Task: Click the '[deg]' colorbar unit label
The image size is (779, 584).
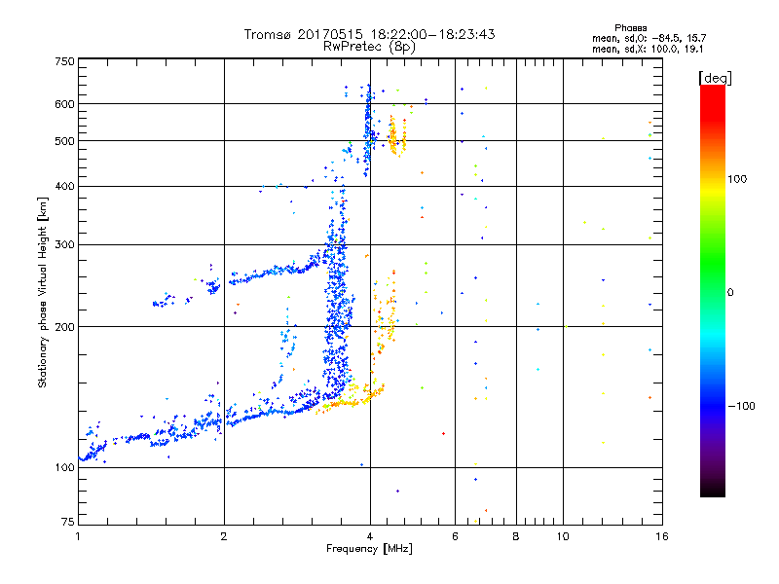Action: (x=715, y=78)
